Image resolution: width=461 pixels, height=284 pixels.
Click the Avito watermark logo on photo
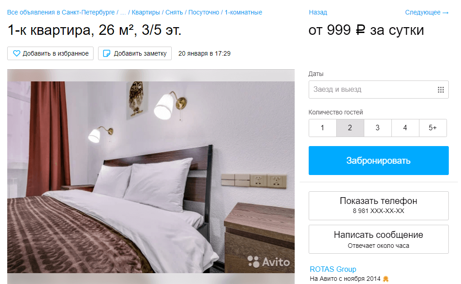point(269,262)
